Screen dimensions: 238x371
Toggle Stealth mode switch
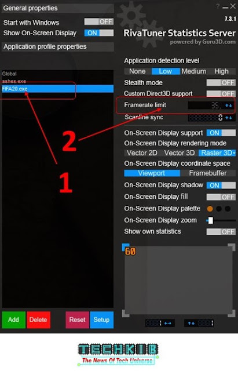[x=221, y=82]
